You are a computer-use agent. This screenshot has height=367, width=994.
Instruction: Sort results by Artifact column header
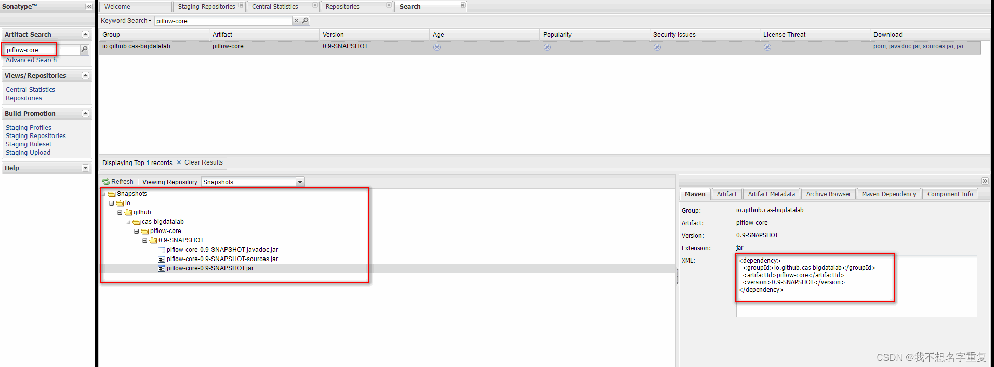(x=264, y=35)
